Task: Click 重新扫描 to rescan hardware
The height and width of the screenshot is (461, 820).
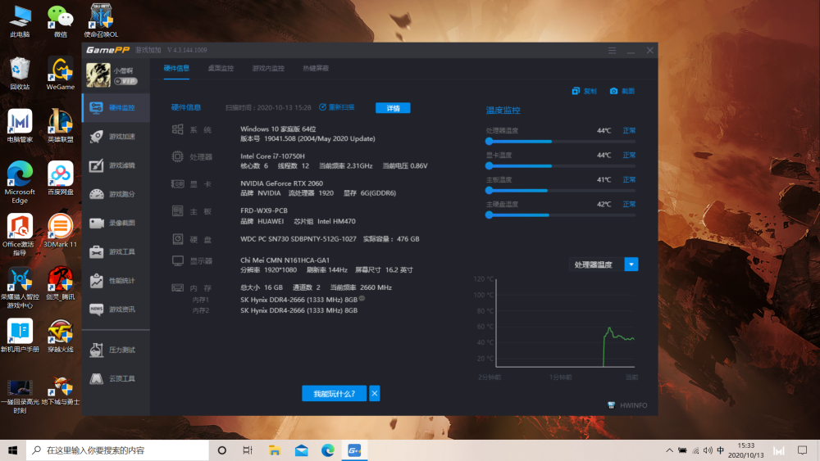Action: pos(337,107)
